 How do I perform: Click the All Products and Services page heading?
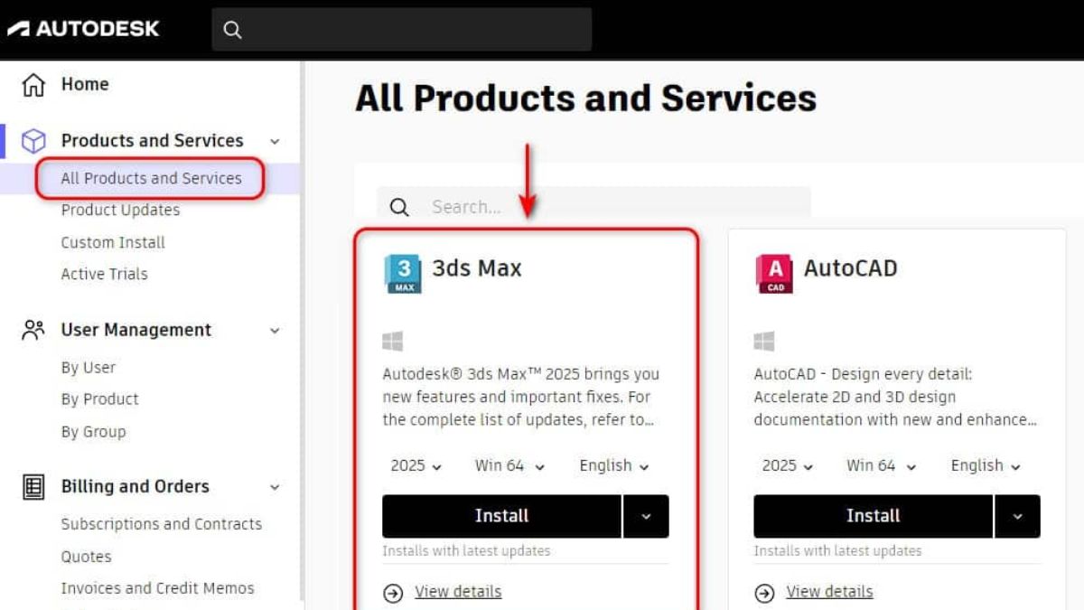pyautogui.click(x=585, y=98)
